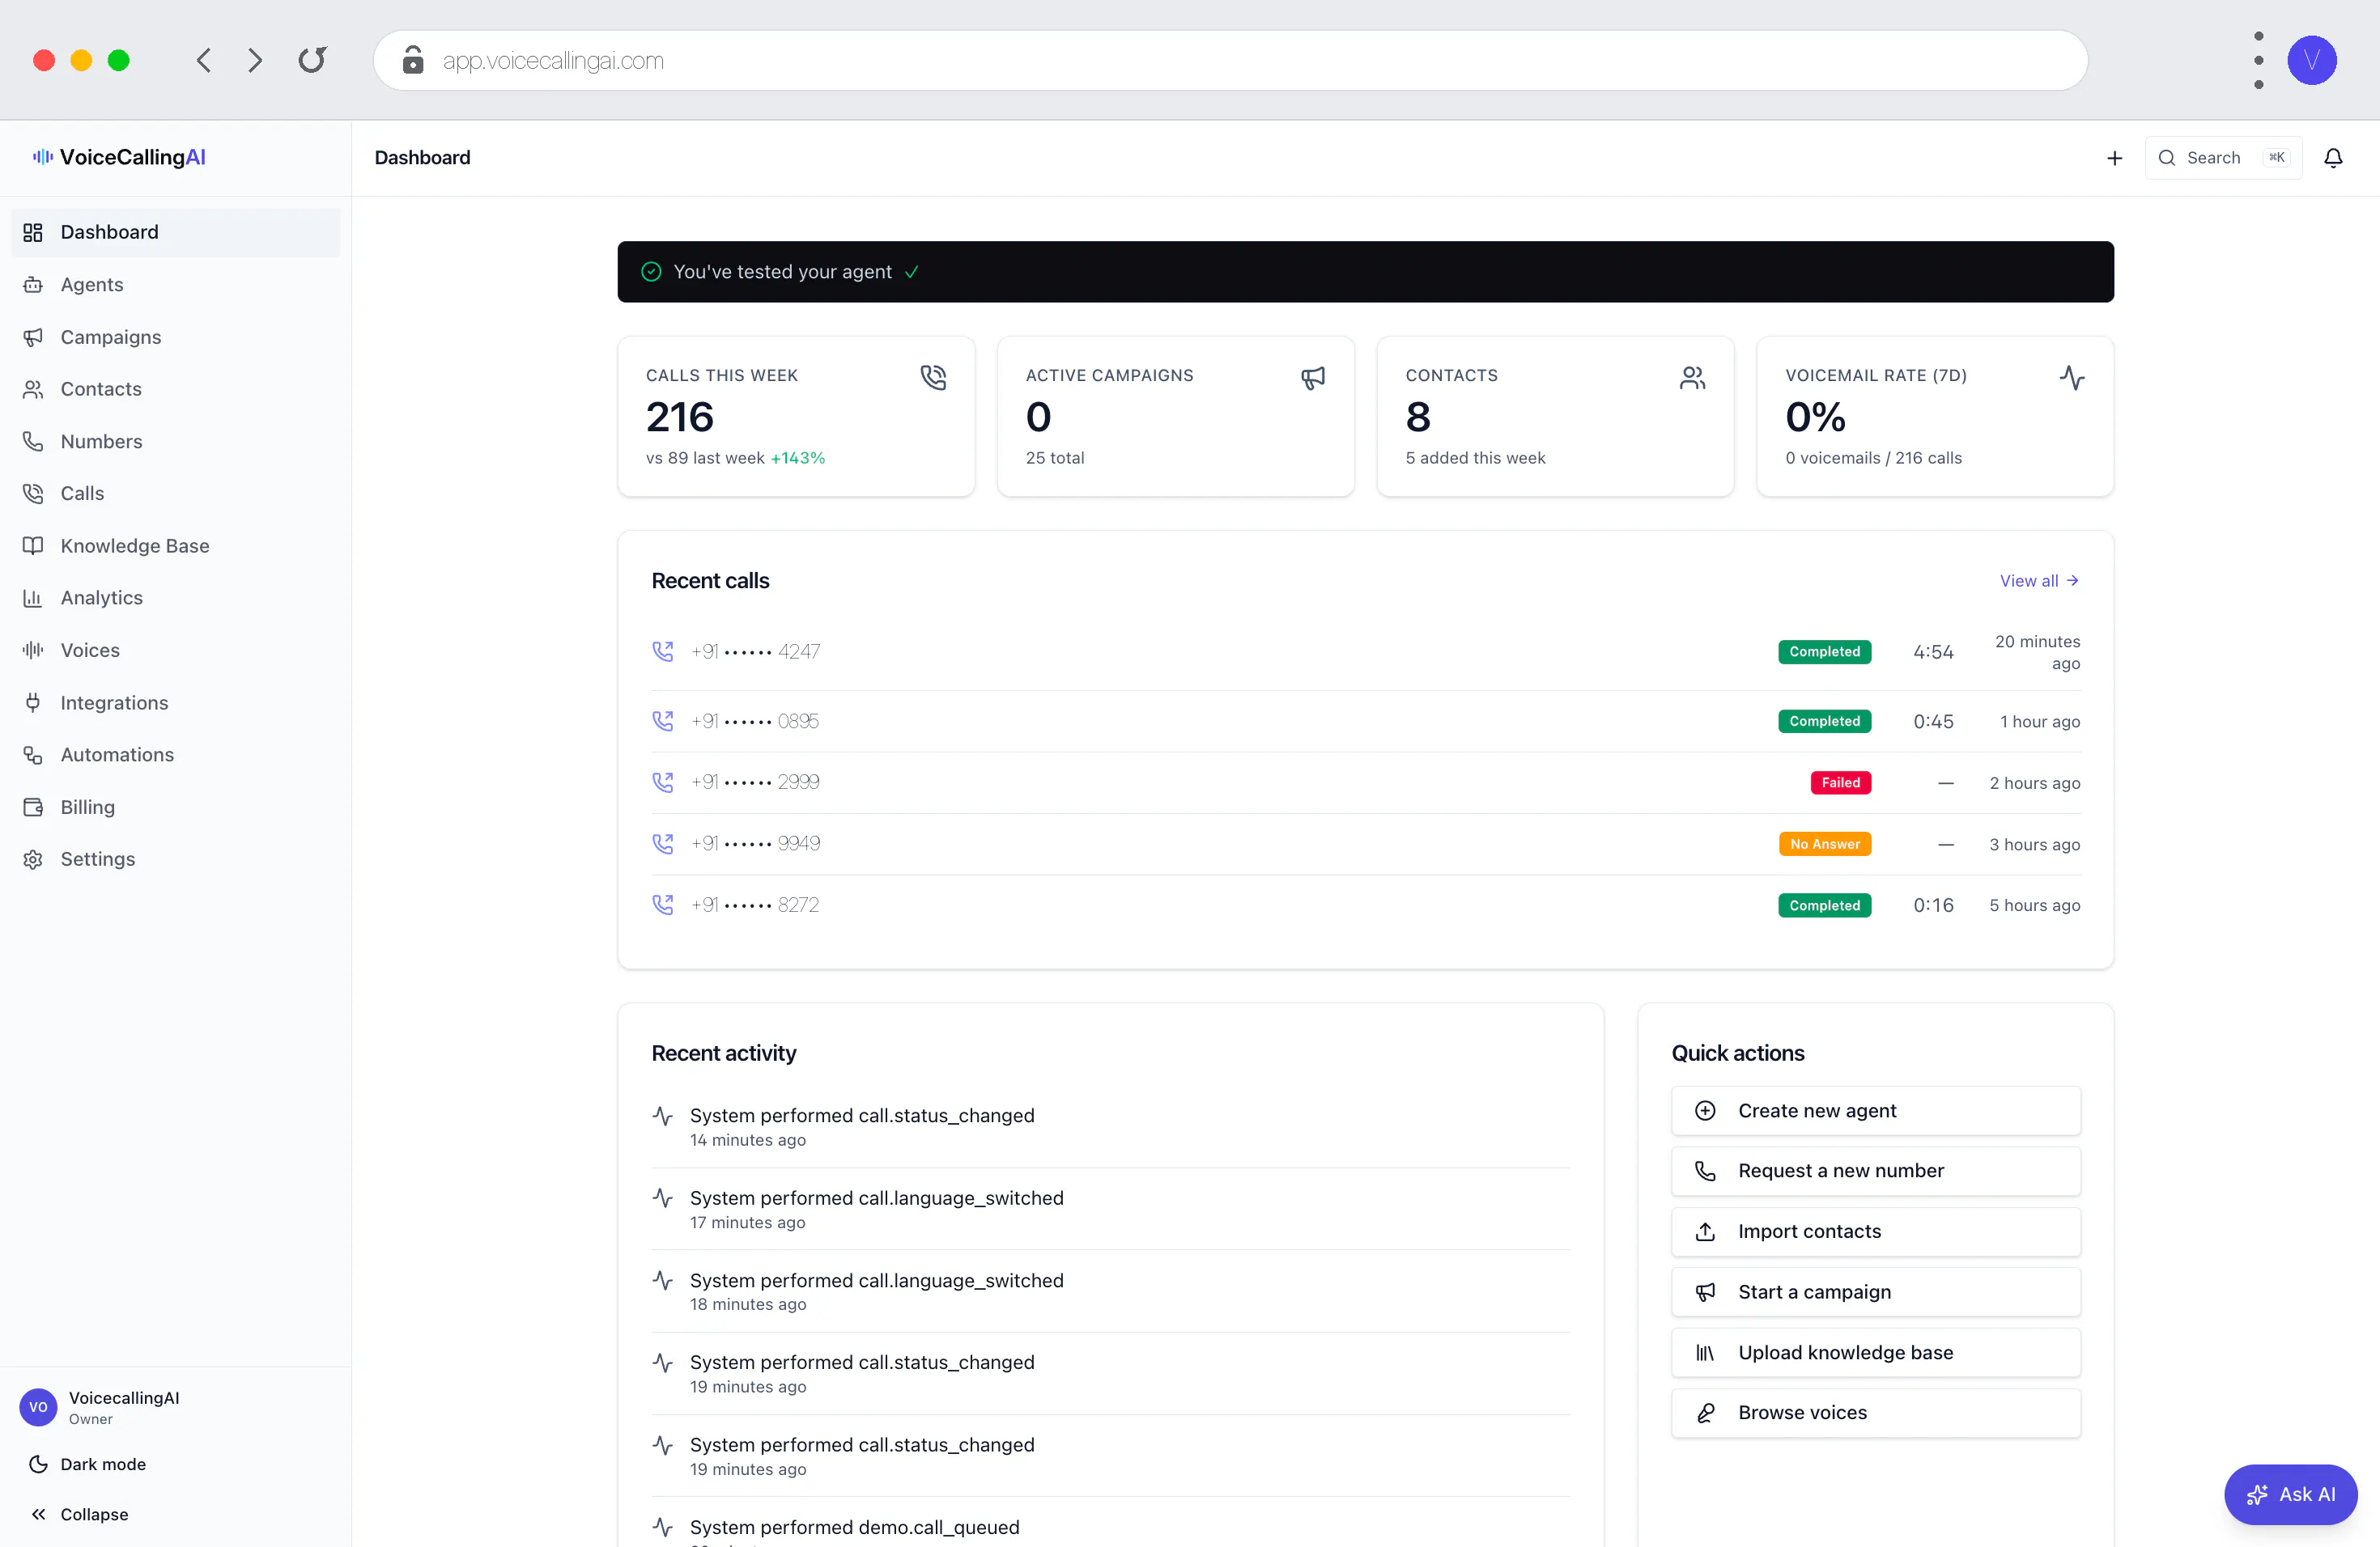The image size is (2380, 1547).
Task: Click the browser forward arrow
Action: [255, 60]
